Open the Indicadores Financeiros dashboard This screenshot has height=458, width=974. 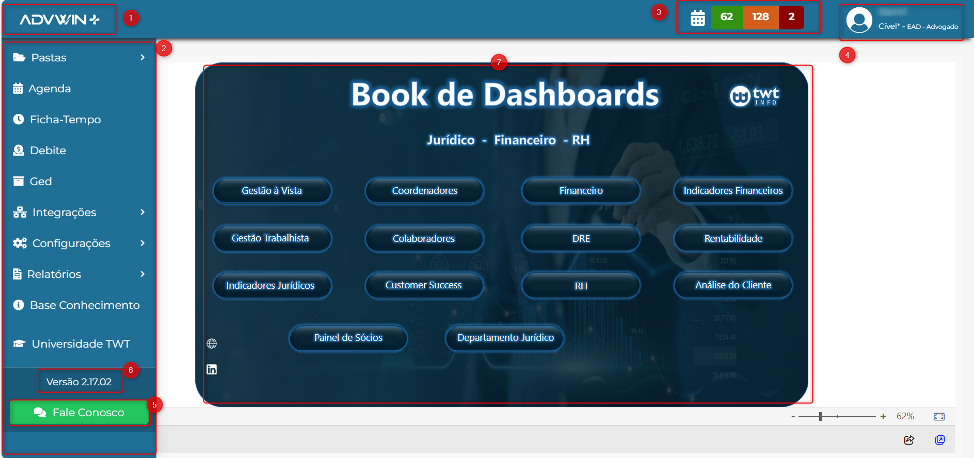[x=733, y=191]
